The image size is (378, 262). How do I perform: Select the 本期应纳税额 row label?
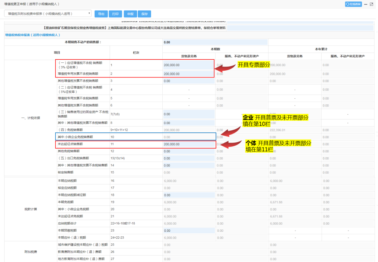point(67,181)
